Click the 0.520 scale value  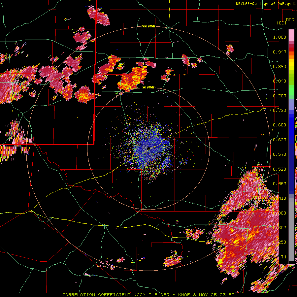pyautogui.click(x=280, y=169)
